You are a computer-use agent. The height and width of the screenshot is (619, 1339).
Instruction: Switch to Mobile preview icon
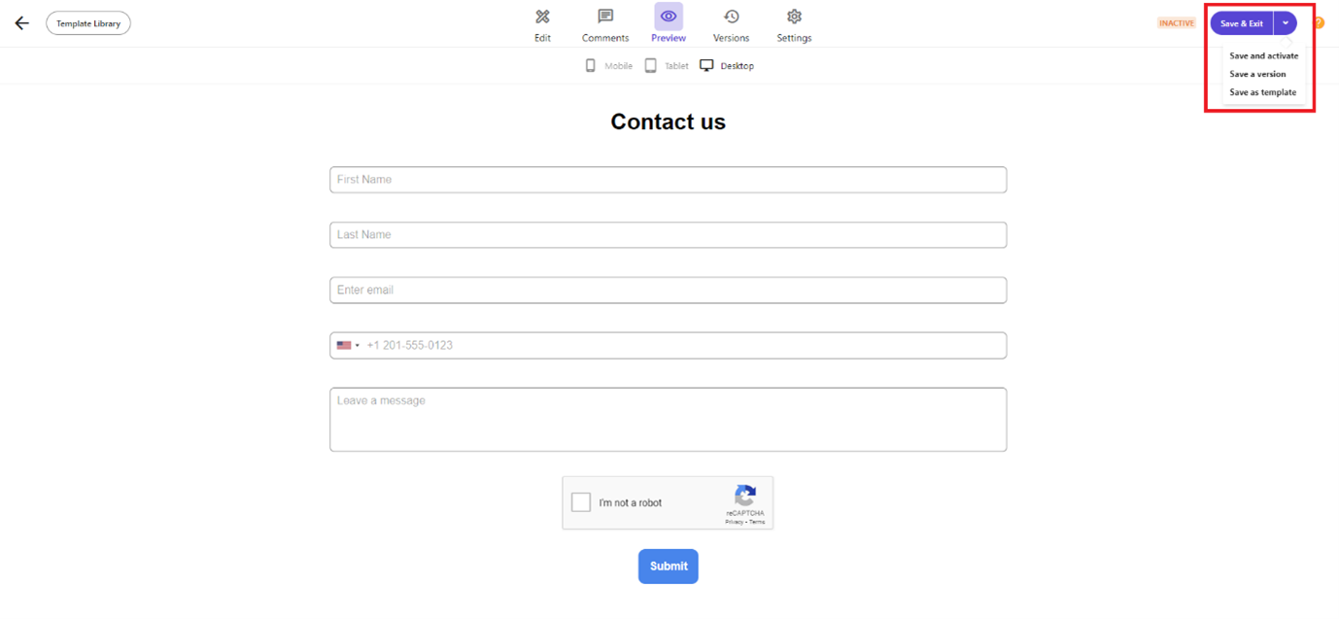tap(590, 66)
